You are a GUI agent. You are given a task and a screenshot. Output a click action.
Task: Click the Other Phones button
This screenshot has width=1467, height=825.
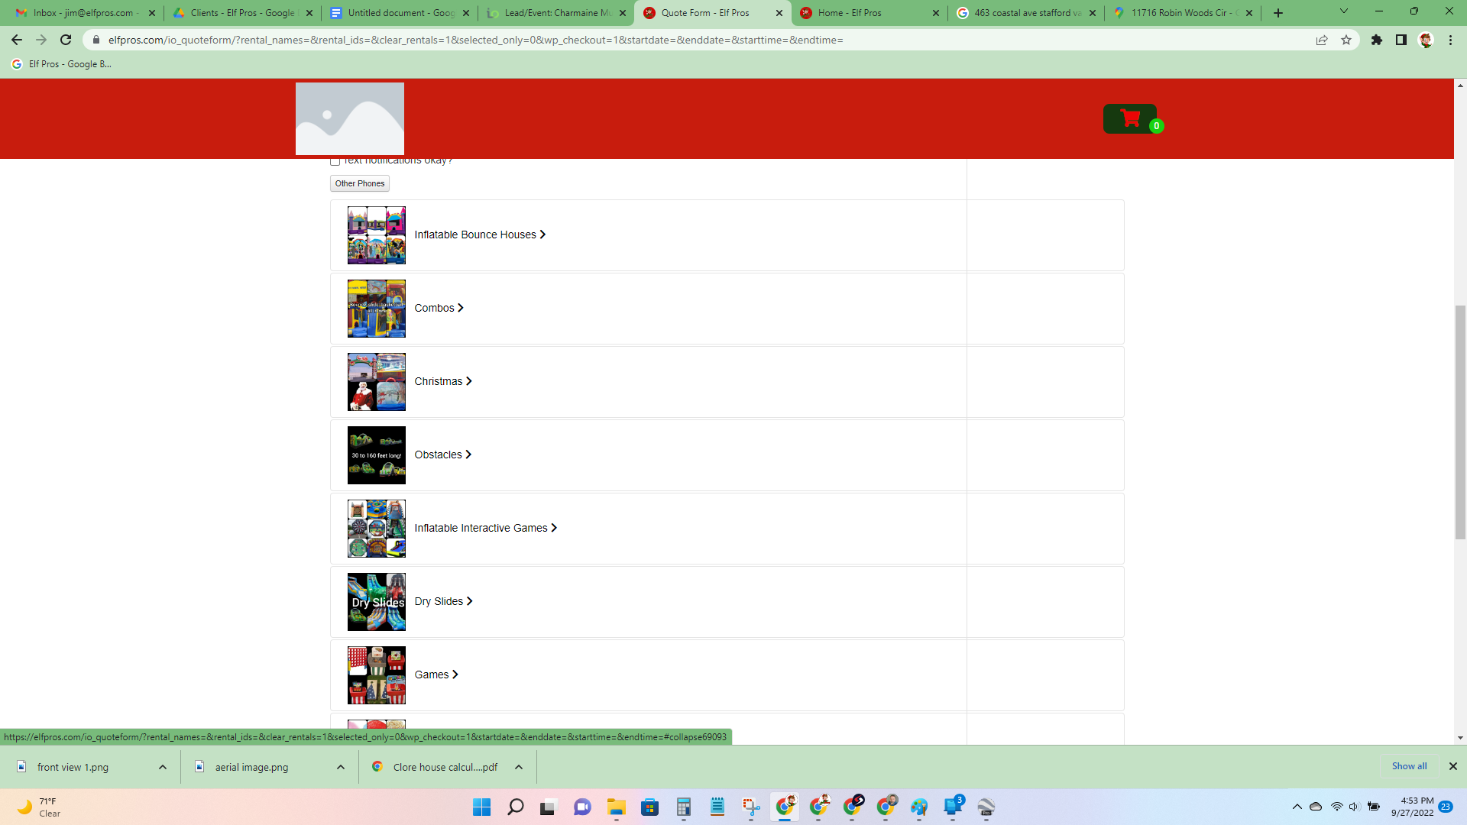359,183
